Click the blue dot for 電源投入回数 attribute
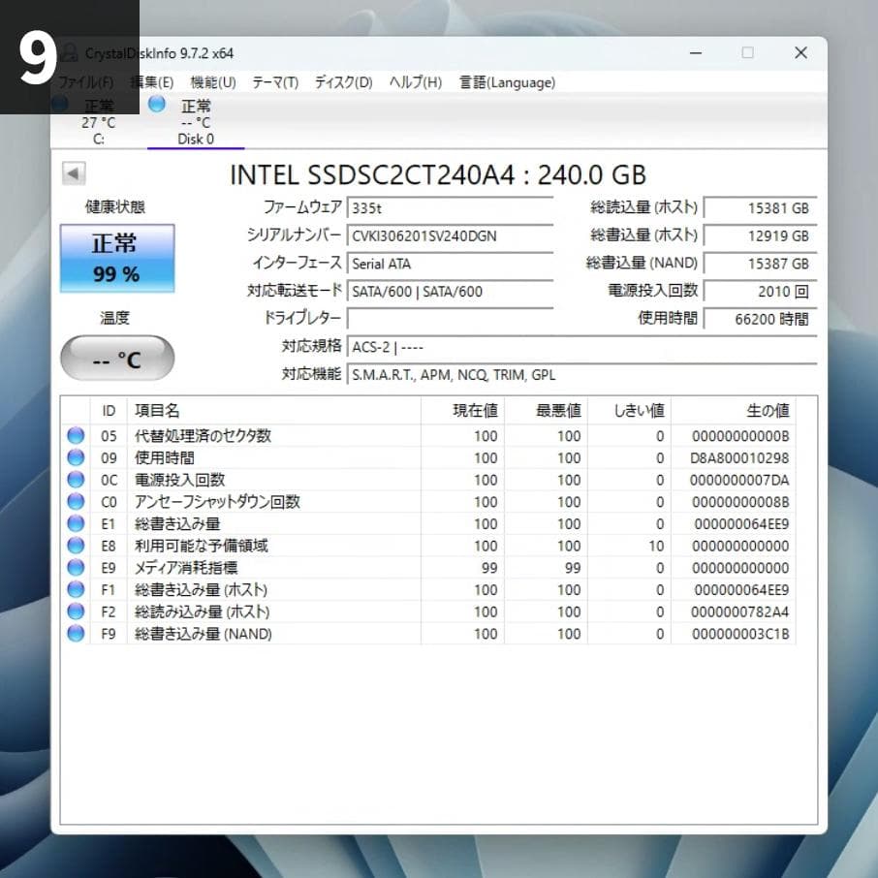878x878 pixels. pos(75,479)
